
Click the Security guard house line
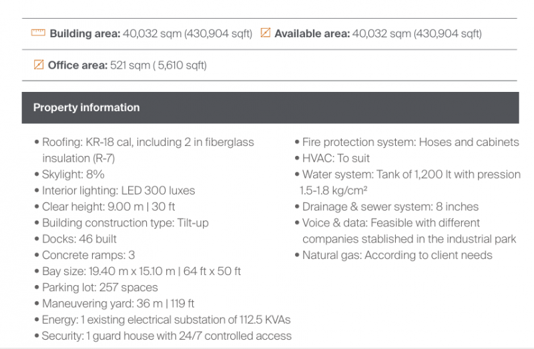[166, 336]
